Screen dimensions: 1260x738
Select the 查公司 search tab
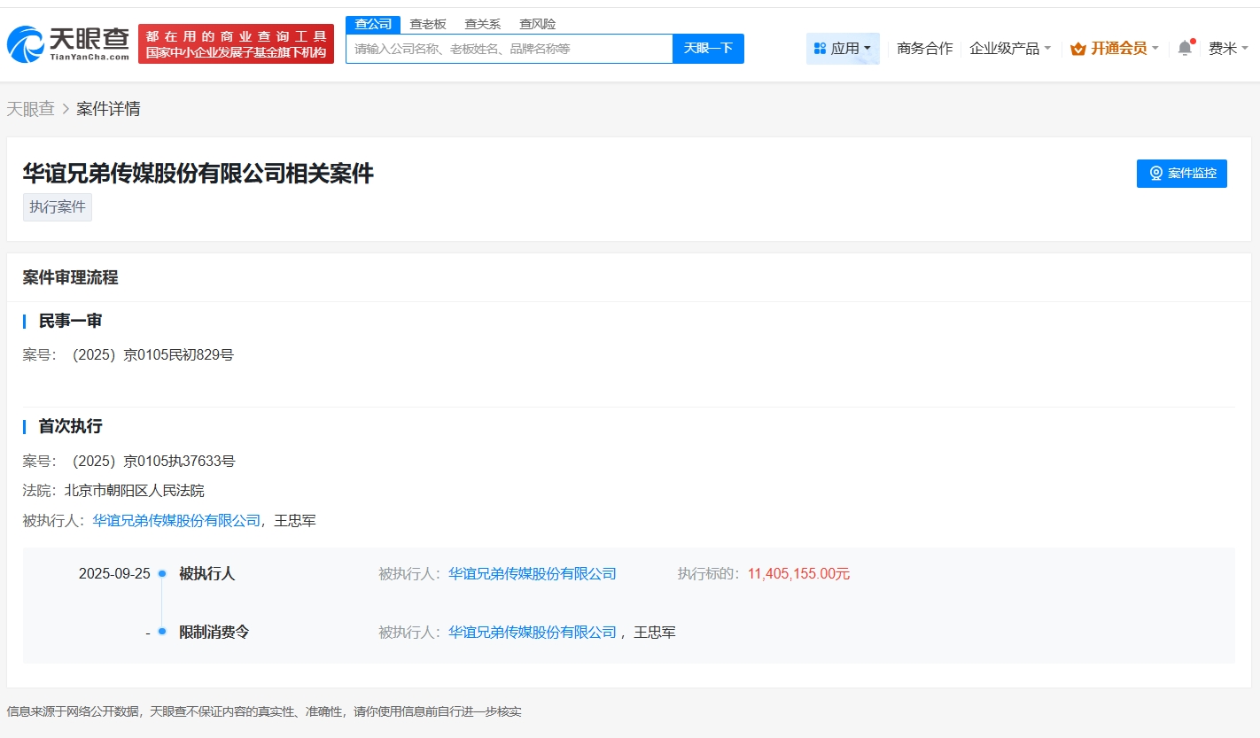point(373,24)
